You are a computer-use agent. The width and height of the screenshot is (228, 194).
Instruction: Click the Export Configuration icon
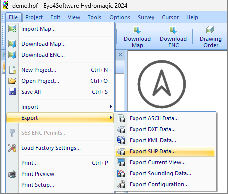(121, 184)
